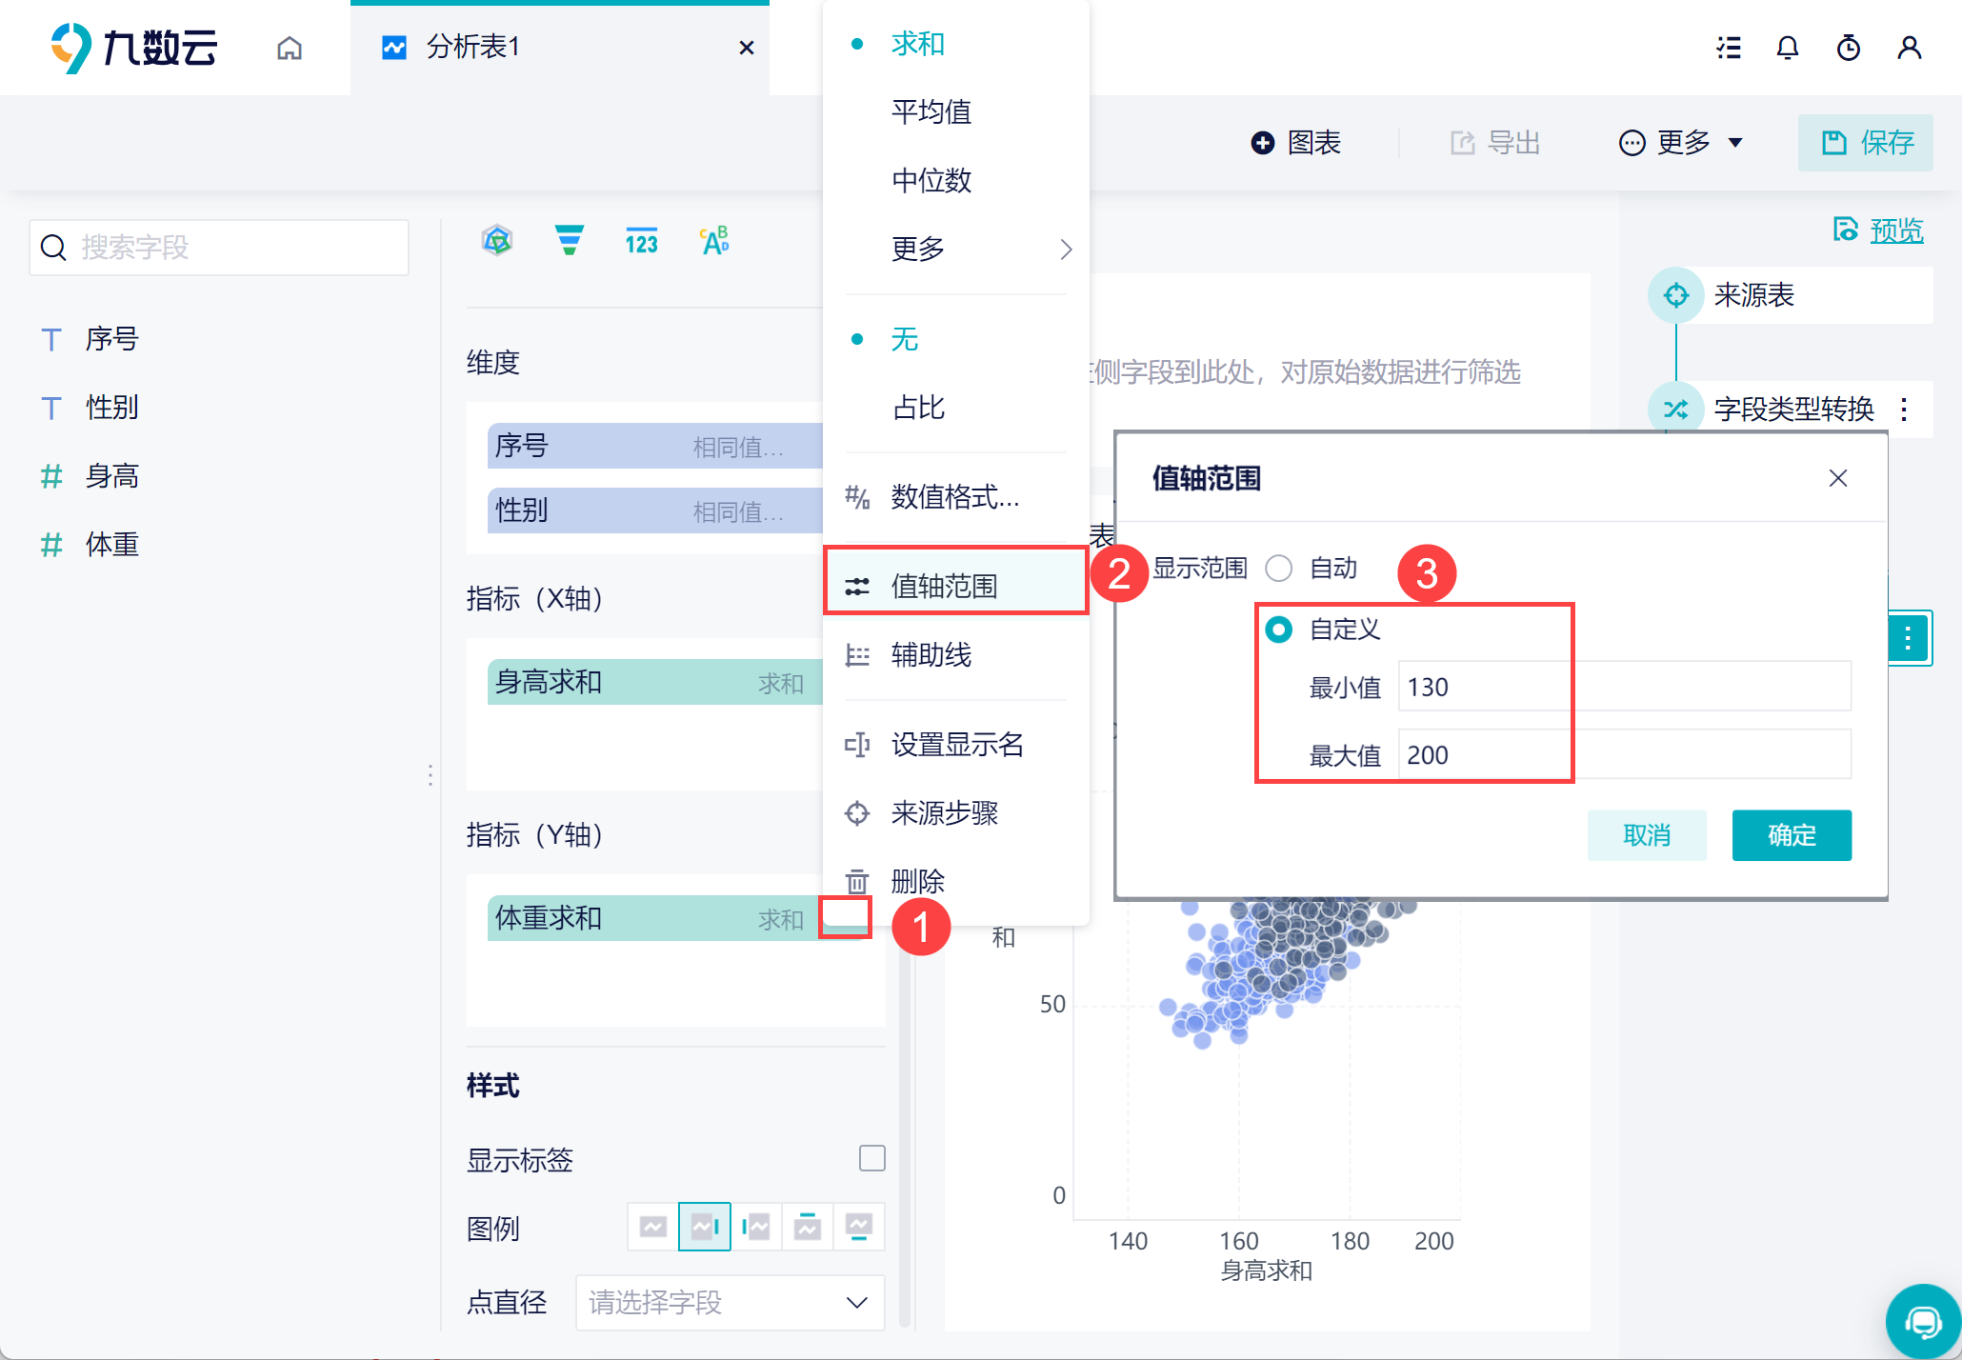The width and height of the screenshot is (1962, 1360).
Task: Select the 自动 display range radio
Action: pos(1279,569)
